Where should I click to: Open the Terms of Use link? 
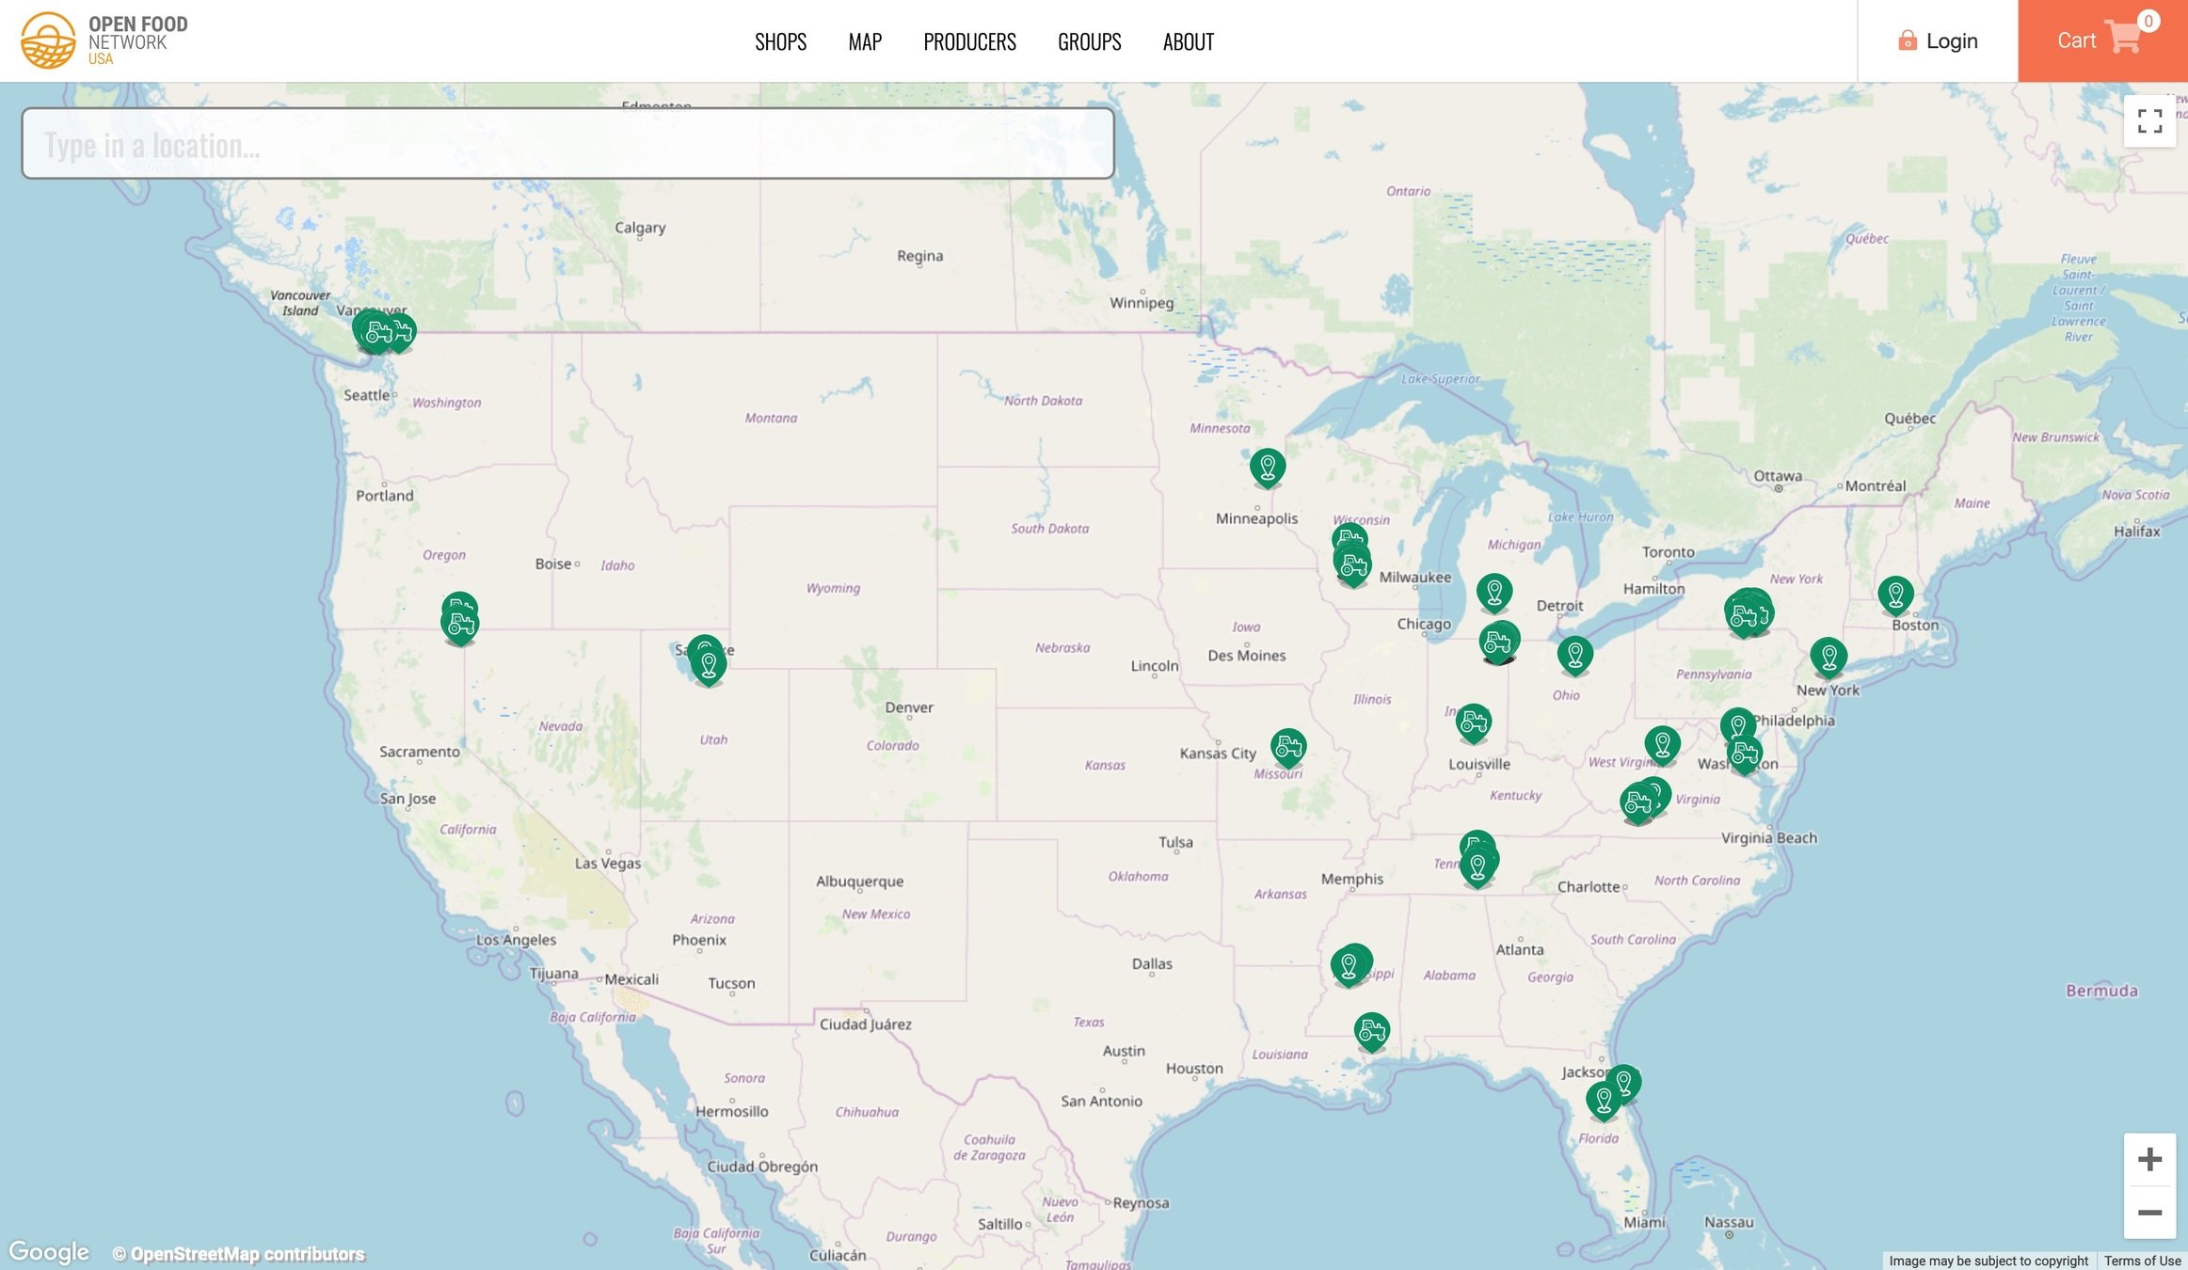click(x=2142, y=1261)
